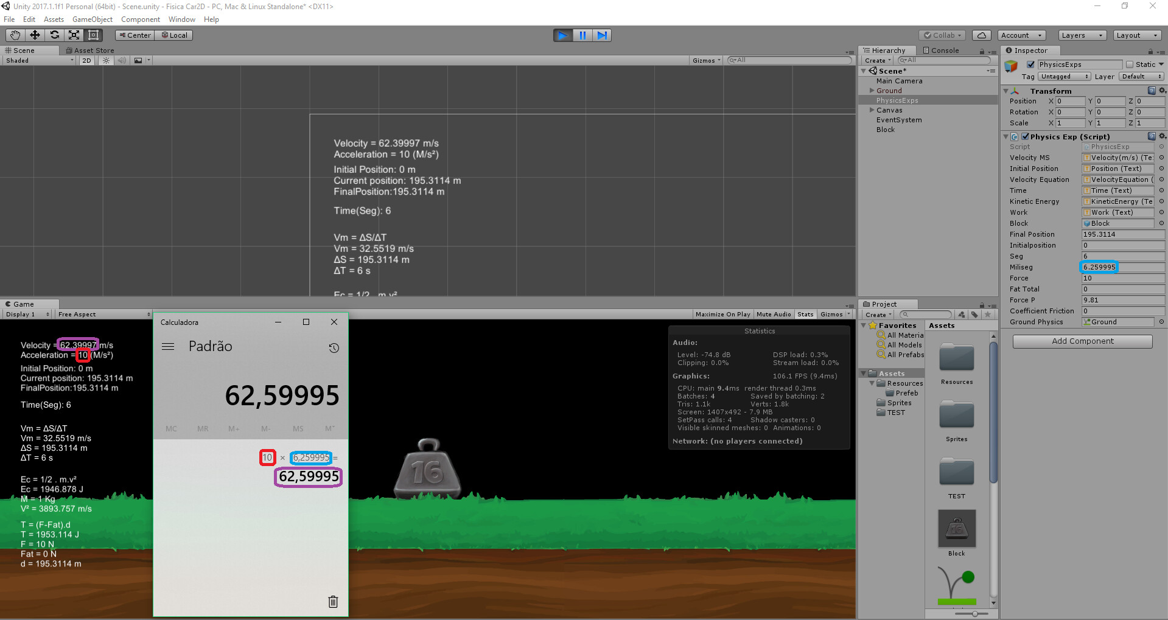The height and width of the screenshot is (620, 1168).
Task: Open the Layout dropdown
Action: coord(1137,35)
